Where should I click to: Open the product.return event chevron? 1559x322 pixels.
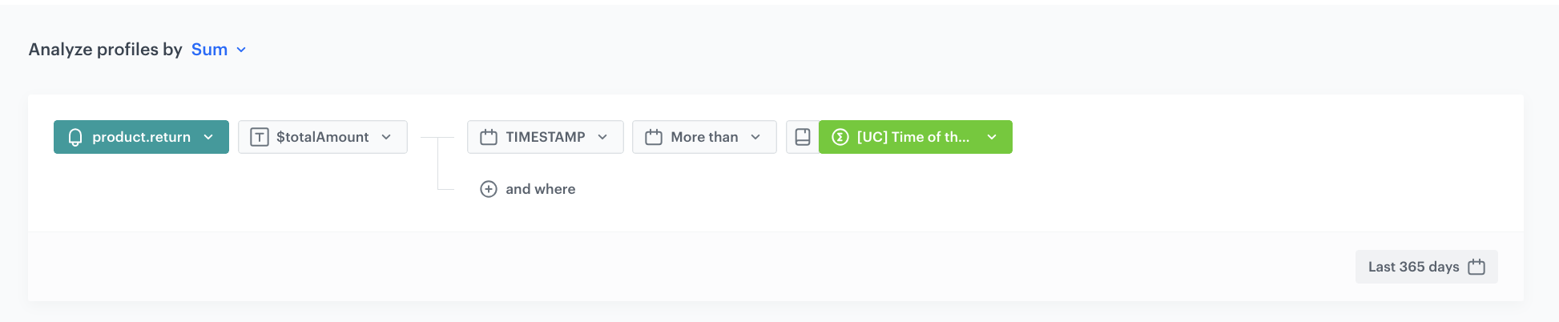(208, 137)
